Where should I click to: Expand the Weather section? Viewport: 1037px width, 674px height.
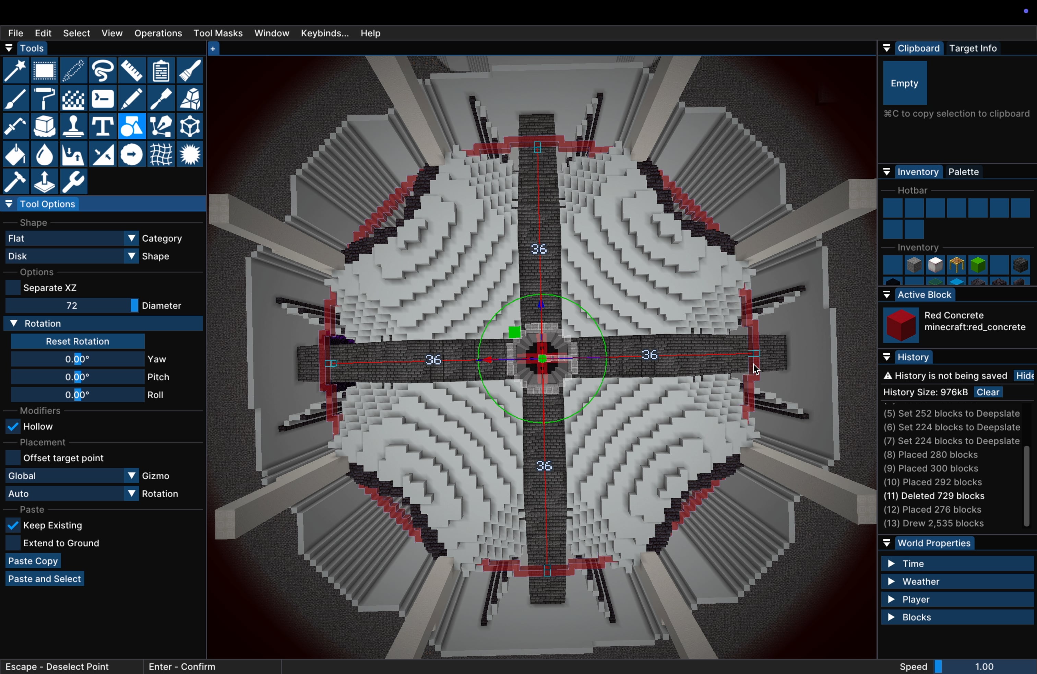[x=892, y=581]
